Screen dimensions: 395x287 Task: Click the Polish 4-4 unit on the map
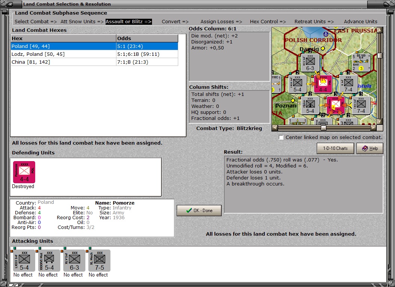coord(323,84)
